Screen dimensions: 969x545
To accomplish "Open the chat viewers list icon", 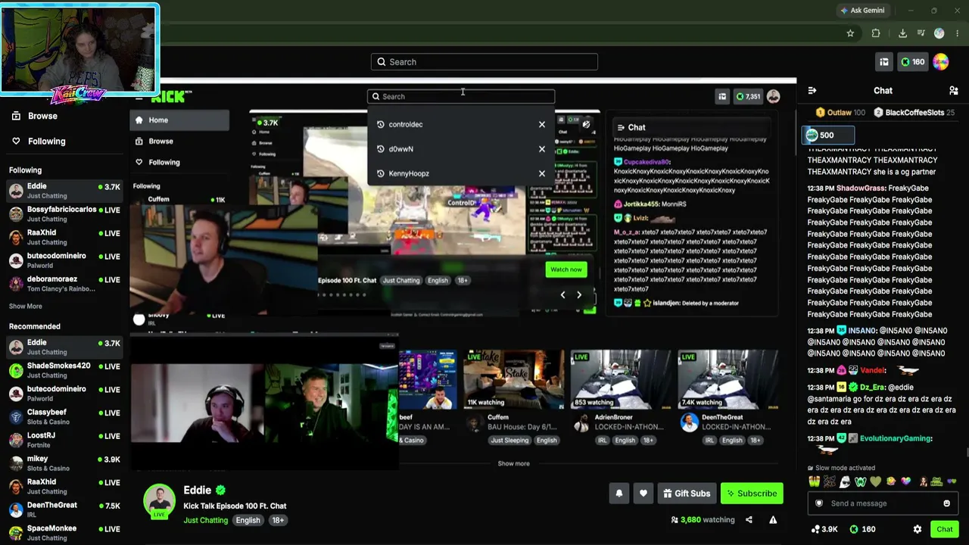I will 953,91.
